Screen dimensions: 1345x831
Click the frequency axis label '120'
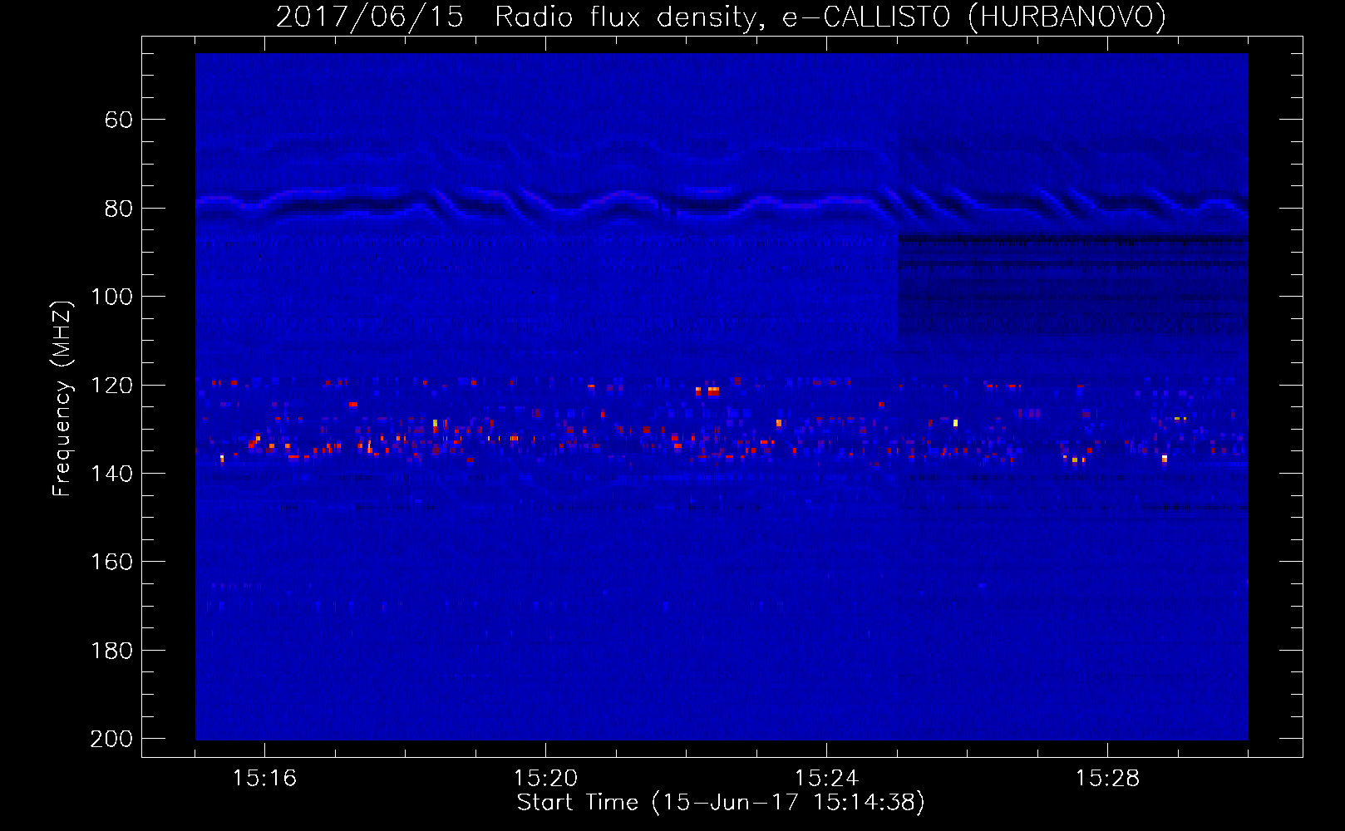point(112,386)
